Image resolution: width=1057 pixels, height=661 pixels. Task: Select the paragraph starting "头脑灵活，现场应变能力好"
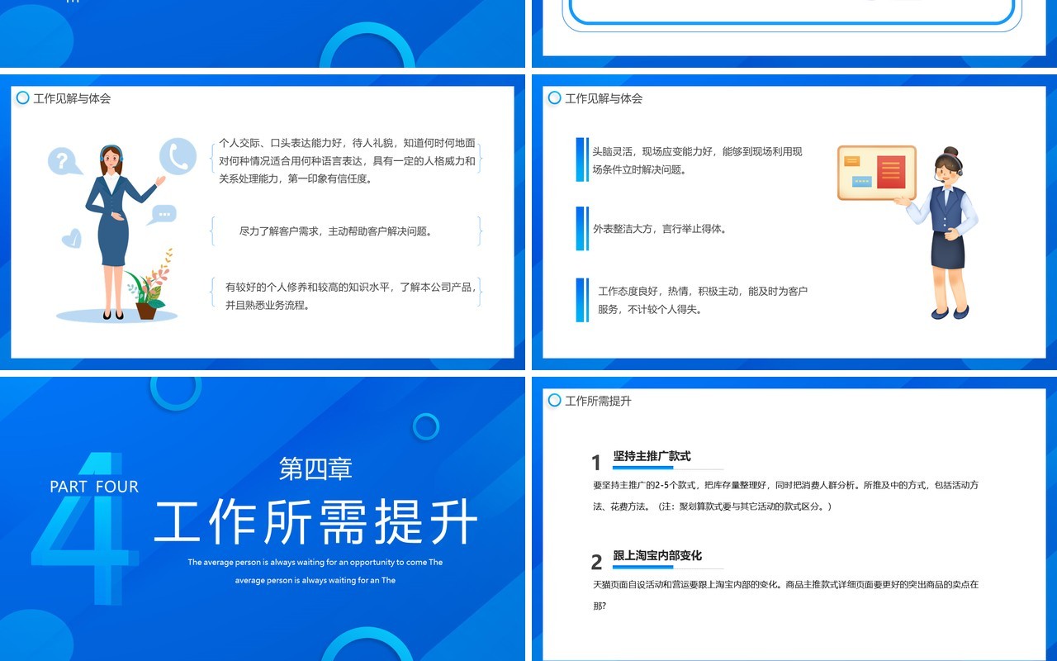click(x=697, y=160)
